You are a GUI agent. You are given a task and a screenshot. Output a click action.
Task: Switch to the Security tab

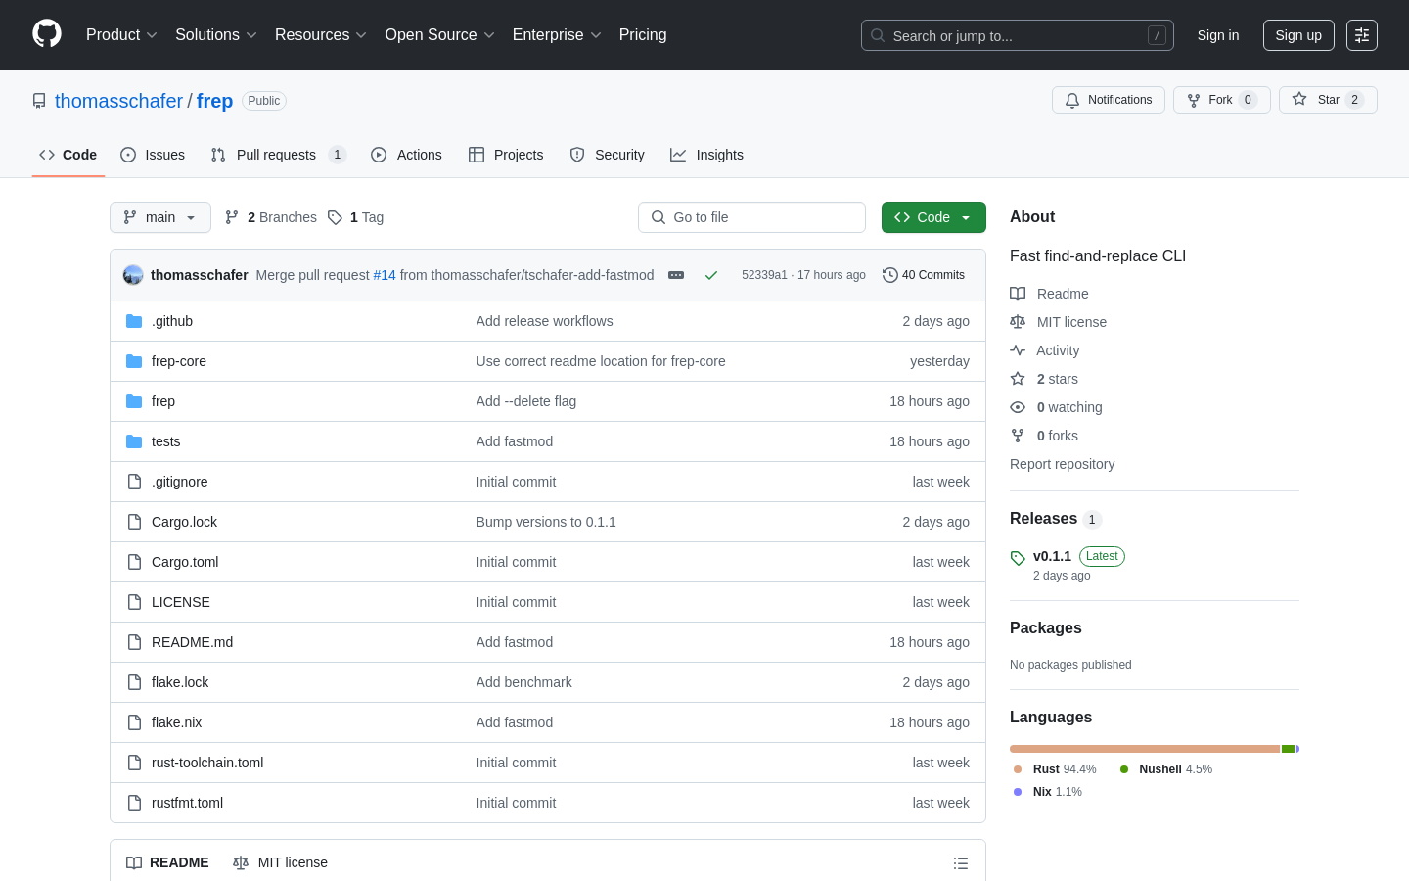[607, 155]
